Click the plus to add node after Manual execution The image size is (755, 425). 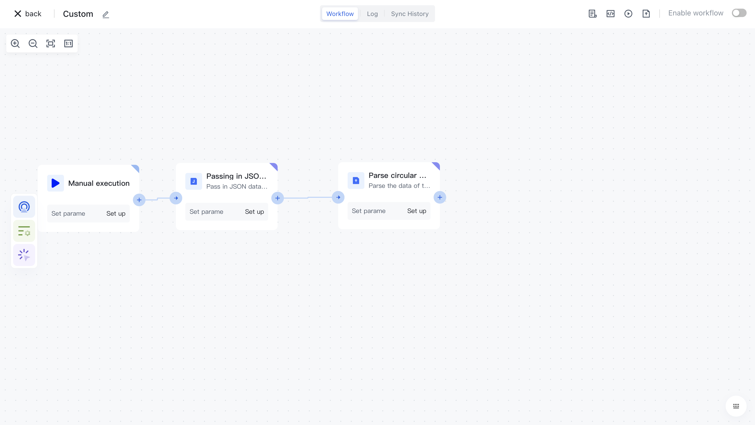pos(139,200)
